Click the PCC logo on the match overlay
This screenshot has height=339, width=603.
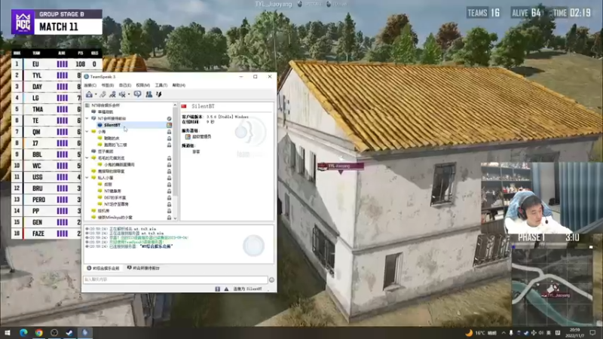23,23
